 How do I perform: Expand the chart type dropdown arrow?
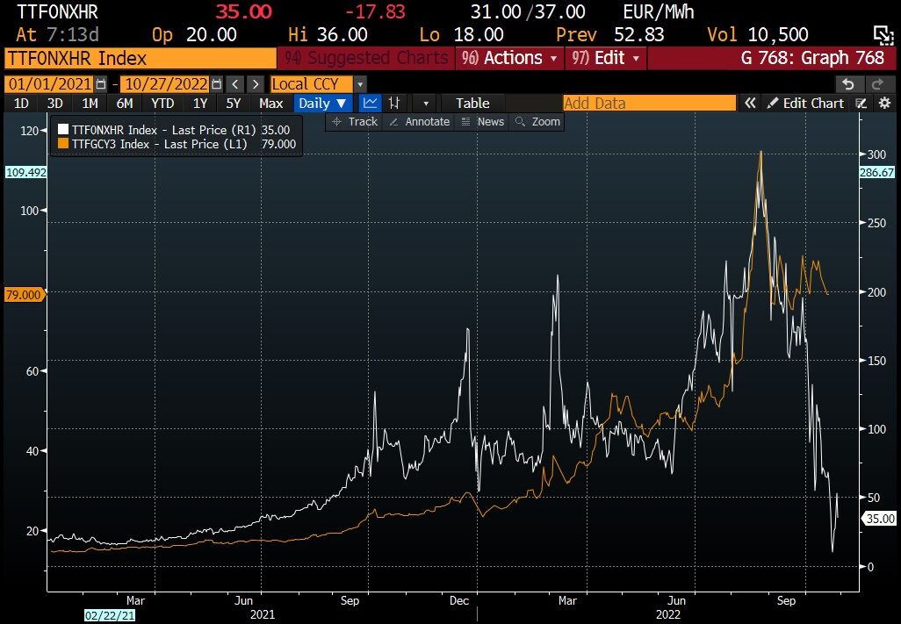coord(426,104)
